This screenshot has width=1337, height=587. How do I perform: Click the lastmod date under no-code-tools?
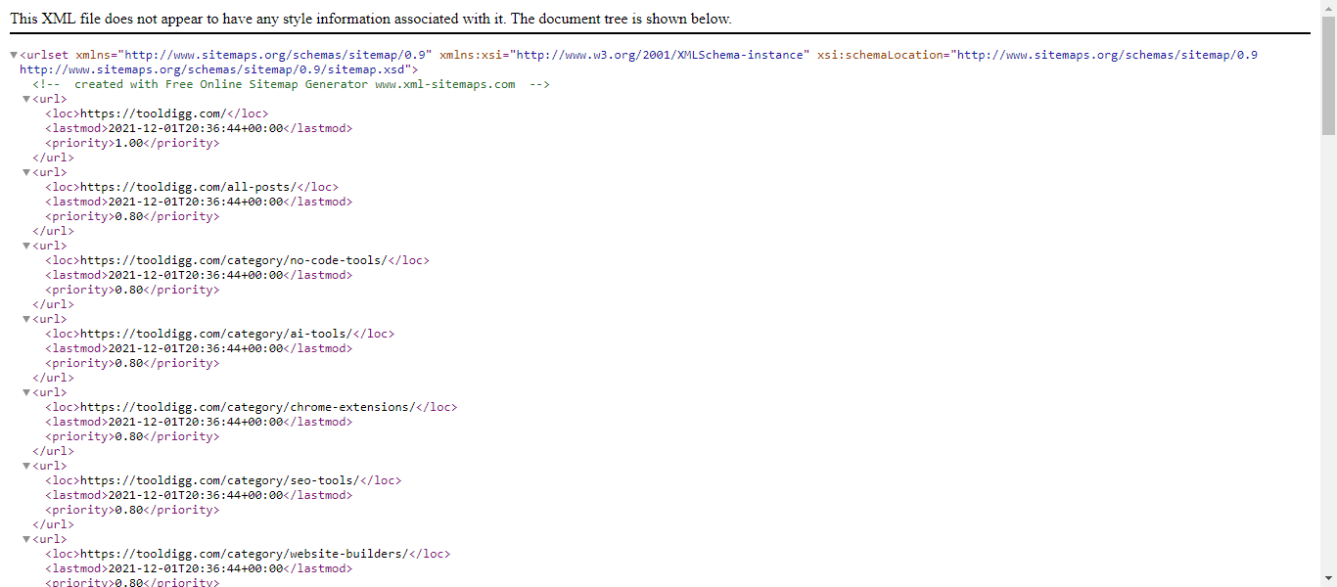[x=195, y=275]
